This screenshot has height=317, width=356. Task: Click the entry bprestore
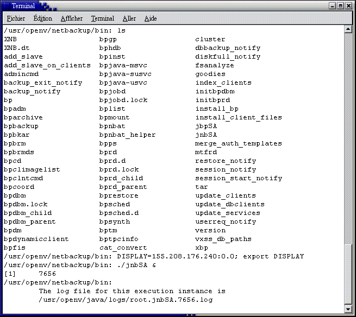tap(118, 196)
